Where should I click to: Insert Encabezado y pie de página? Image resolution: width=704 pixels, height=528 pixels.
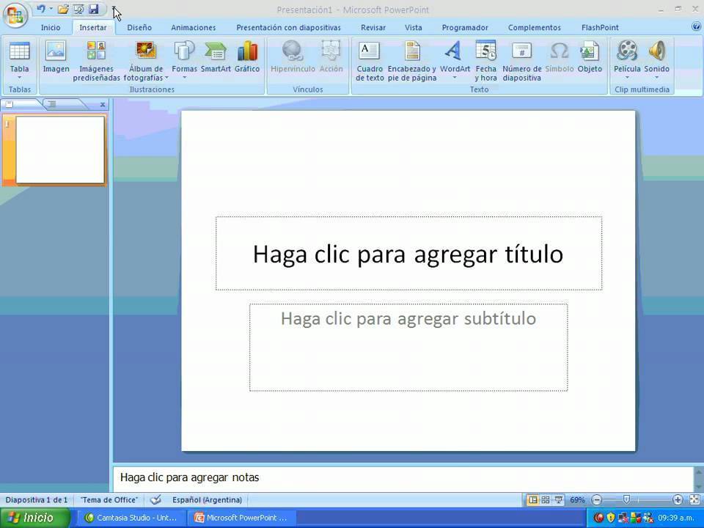tap(412, 53)
